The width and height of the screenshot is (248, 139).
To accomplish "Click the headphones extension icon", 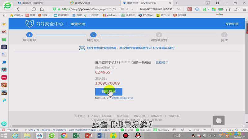I will (228, 9).
